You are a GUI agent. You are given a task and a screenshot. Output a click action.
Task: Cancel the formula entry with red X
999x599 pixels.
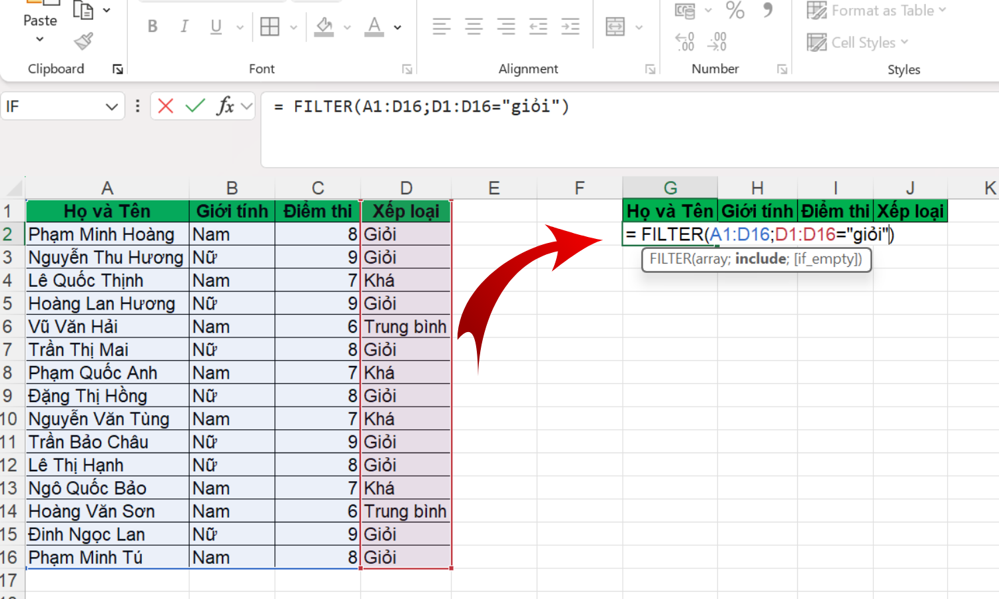(166, 106)
